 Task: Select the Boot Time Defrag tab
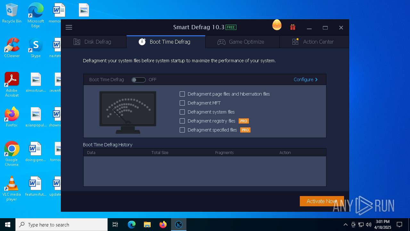click(x=166, y=42)
